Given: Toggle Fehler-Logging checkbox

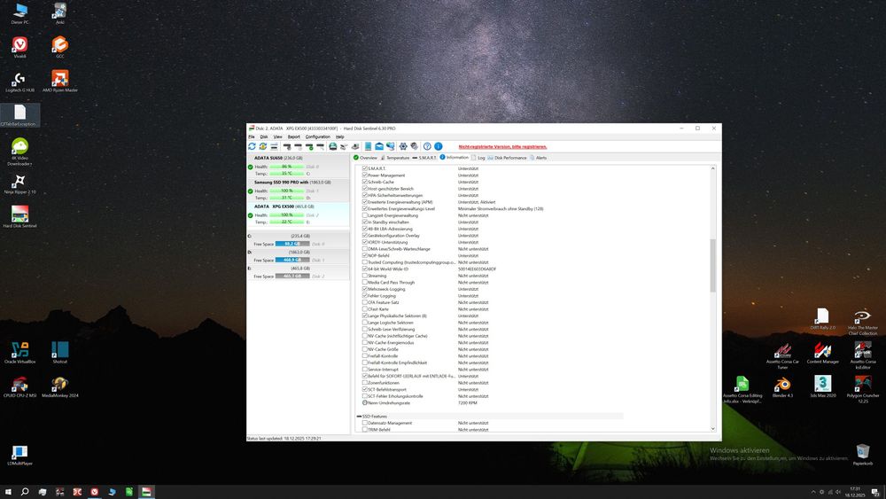Looking at the screenshot, I should click(364, 295).
